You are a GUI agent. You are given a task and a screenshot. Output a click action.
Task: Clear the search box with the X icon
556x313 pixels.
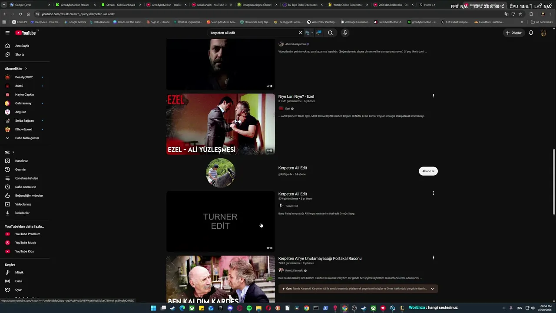[x=300, y=33]
